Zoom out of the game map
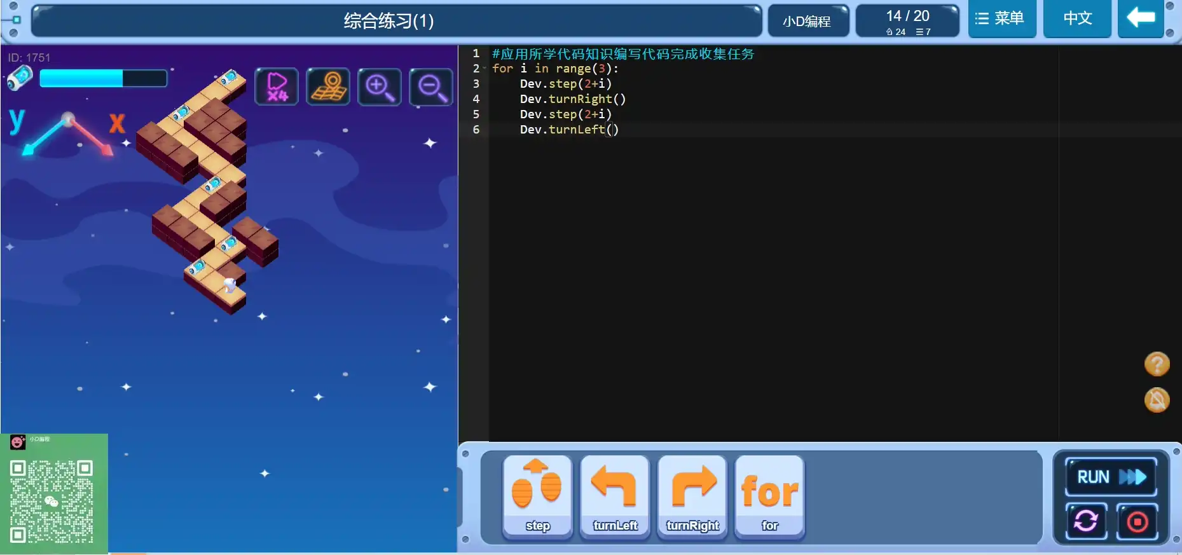Screen dimensions: 1182x555 pos(431,86)
